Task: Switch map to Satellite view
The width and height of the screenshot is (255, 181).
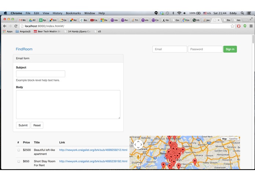Action: coord(233,139)
